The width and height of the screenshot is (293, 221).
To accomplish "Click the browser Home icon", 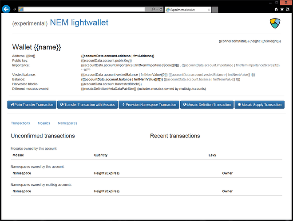I will tap(276, 9).
